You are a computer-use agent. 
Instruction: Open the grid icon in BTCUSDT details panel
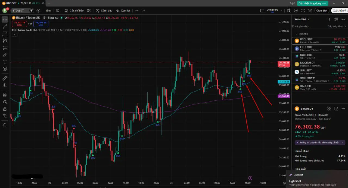tap(329, 109)
